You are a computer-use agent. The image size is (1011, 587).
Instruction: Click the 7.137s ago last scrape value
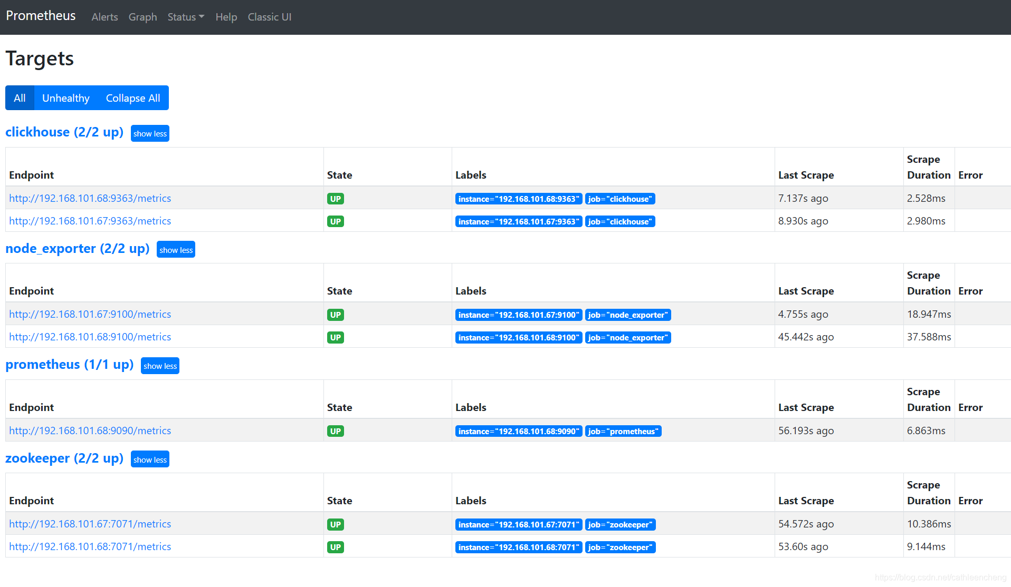tap(803, 198)
